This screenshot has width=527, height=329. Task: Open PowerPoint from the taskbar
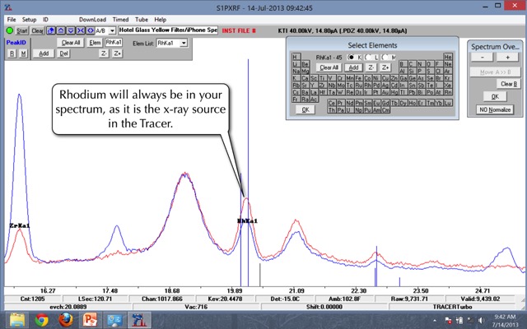point(91,320)
